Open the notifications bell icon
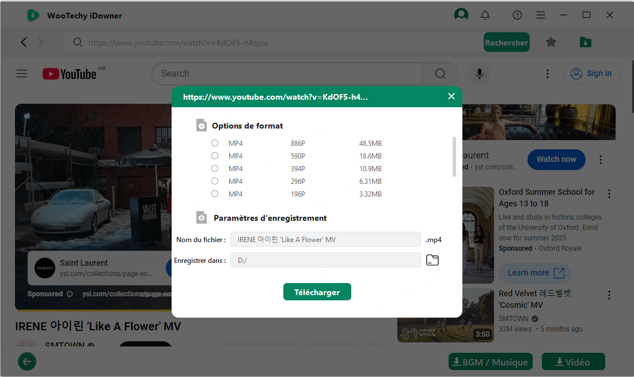The height and width of the screenshot is (377, 634). pyautogui.click(x=485, y=15)
